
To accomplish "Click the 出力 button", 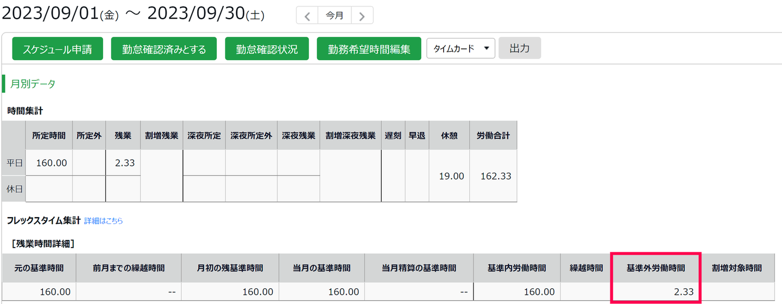I will click(x=519, y=48).
